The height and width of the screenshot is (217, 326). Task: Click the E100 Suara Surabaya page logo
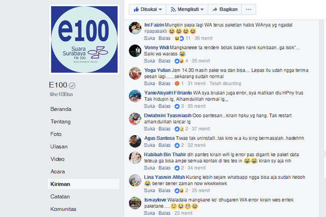84,39
